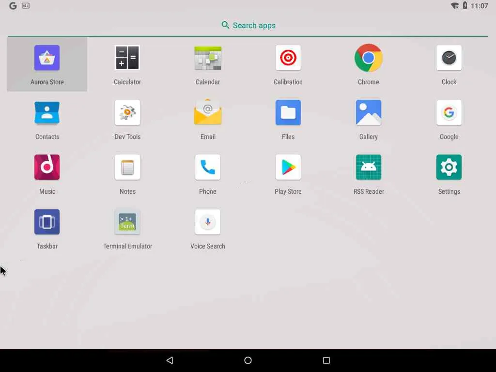The image size is (496, 372).
Task: Click the Search apps field
Action: point(248,25)
